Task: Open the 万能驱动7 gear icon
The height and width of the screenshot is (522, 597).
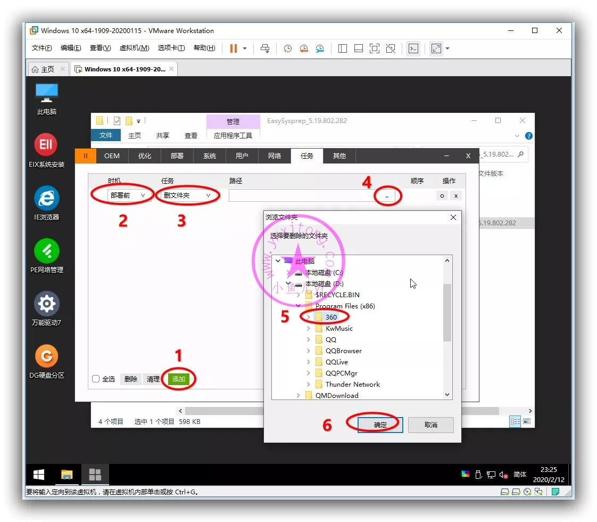Action: pyautogui.click(x=47, y=304)
